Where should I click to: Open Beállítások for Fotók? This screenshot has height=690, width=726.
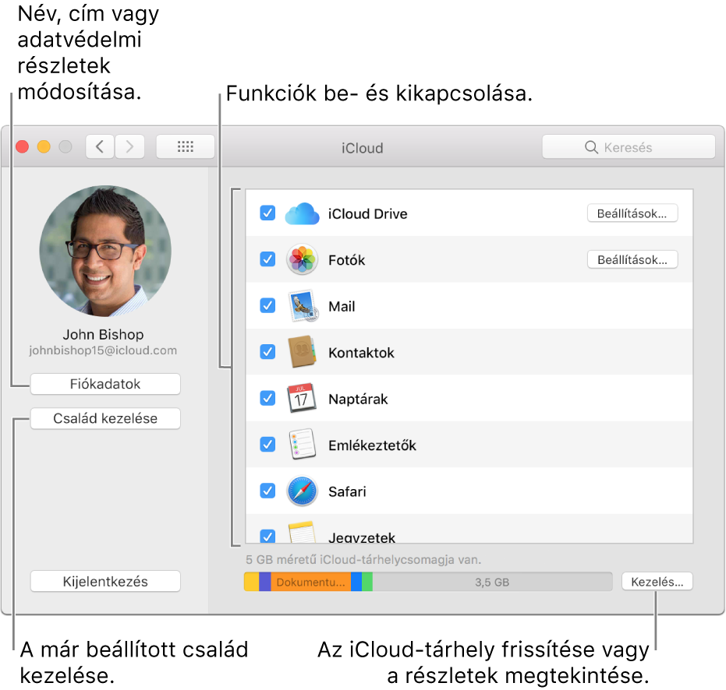pos(632,259)
